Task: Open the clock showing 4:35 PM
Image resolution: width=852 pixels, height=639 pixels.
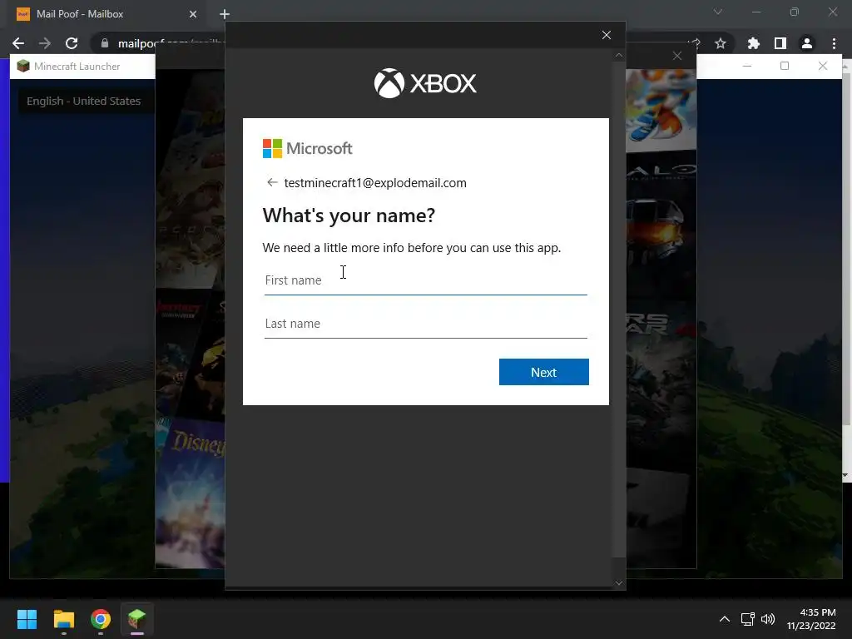Action: coord(811,619)
